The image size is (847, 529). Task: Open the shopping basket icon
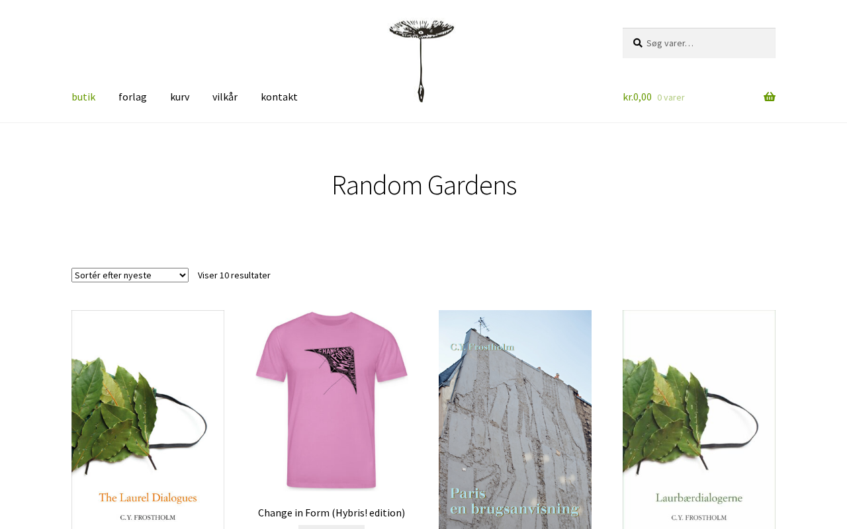click(770, 97)
